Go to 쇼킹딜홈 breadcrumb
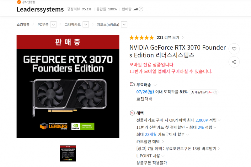 [23, 24]
